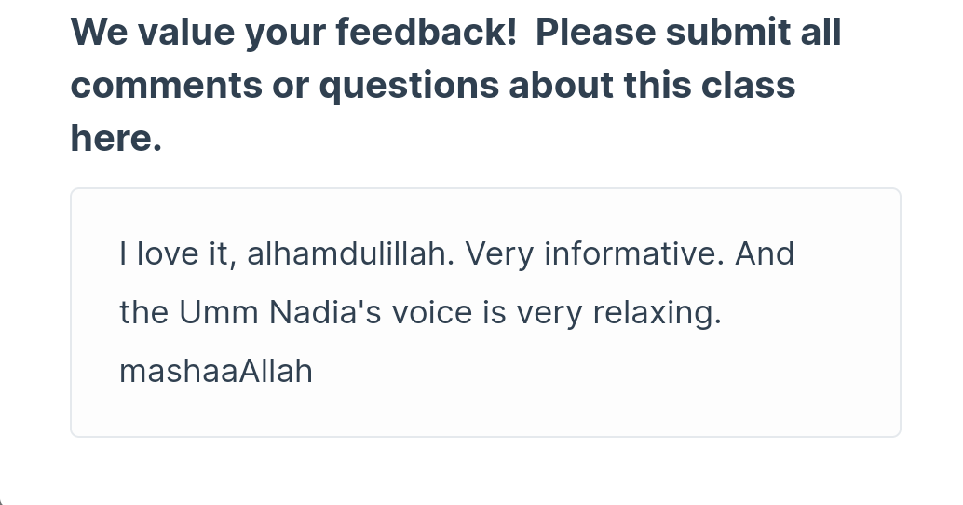The image size is (963, 505).
Task: Click the heading line 'comments or questions about this class'
Action: point(433,85)
